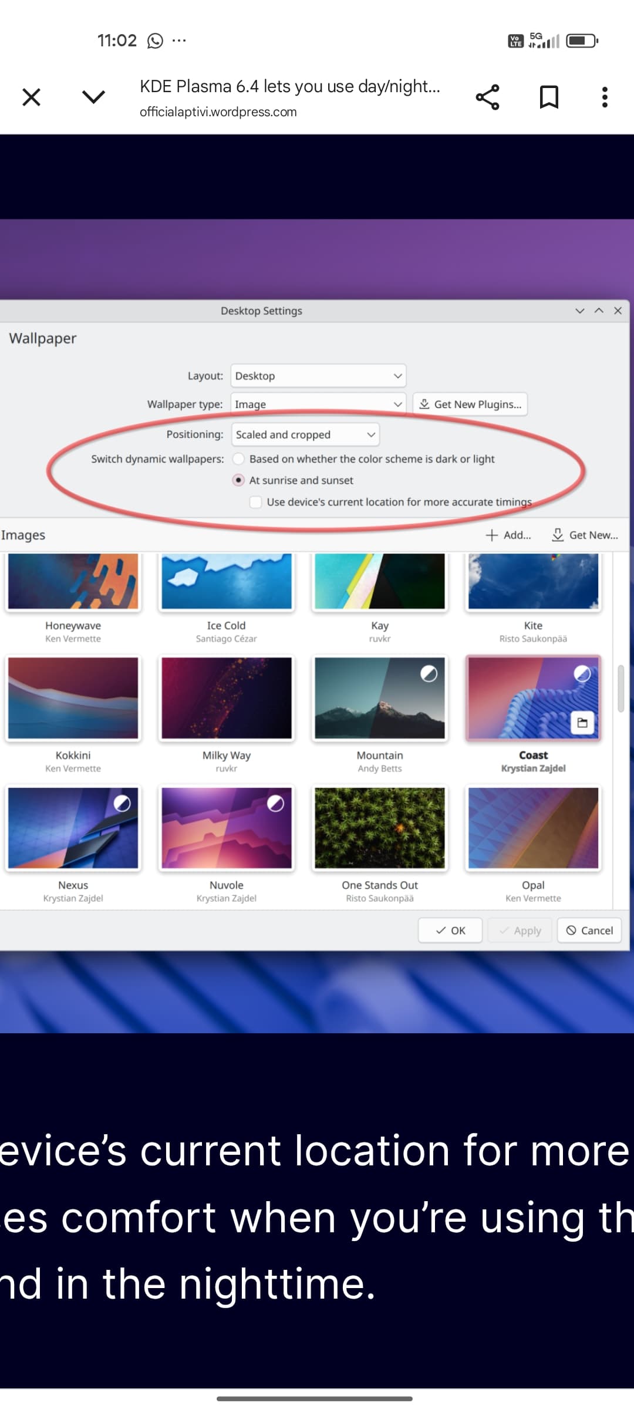Tap the VoLTE indicator in status bar
The image size is (634, 1409).
click(516, 41)
